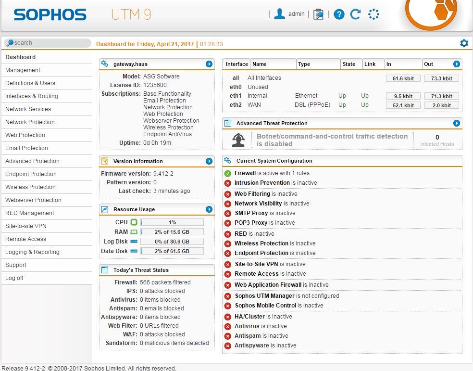473x371 pixels.
Task: Click Log off in sidebar
Action: 47,278
